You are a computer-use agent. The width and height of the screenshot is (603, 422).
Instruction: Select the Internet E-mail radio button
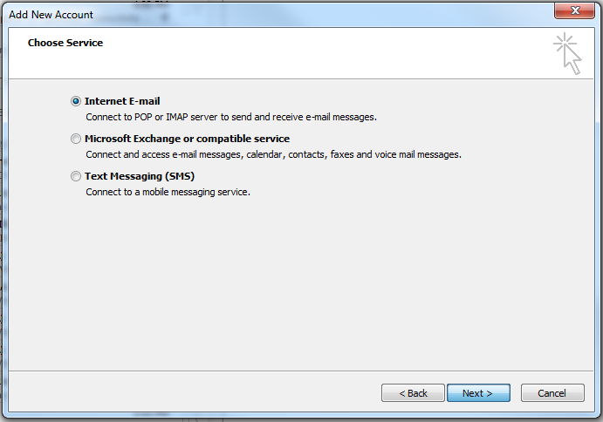pyautogui.click(x=76, y=101)
